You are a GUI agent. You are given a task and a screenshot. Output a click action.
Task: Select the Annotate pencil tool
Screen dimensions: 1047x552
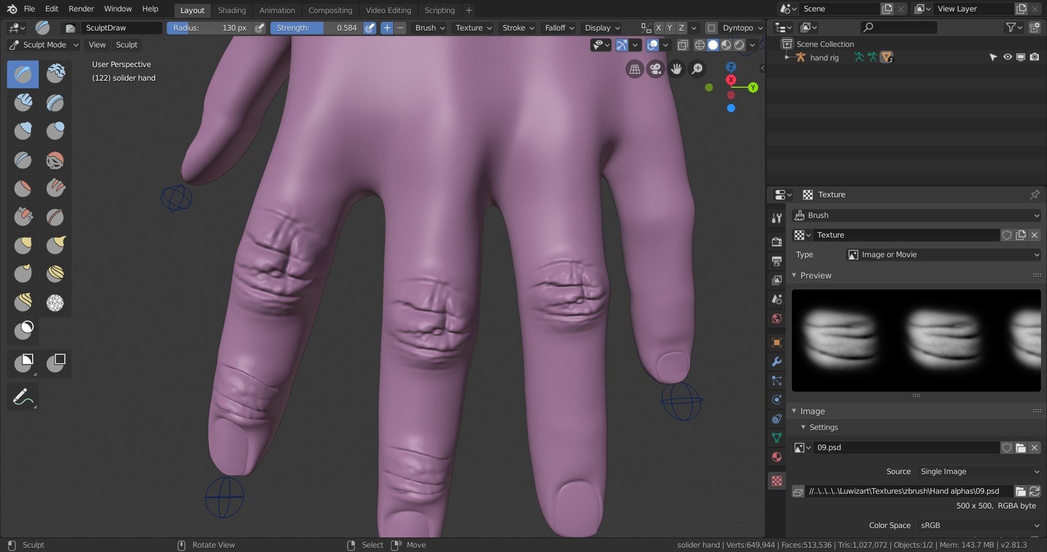23,397
